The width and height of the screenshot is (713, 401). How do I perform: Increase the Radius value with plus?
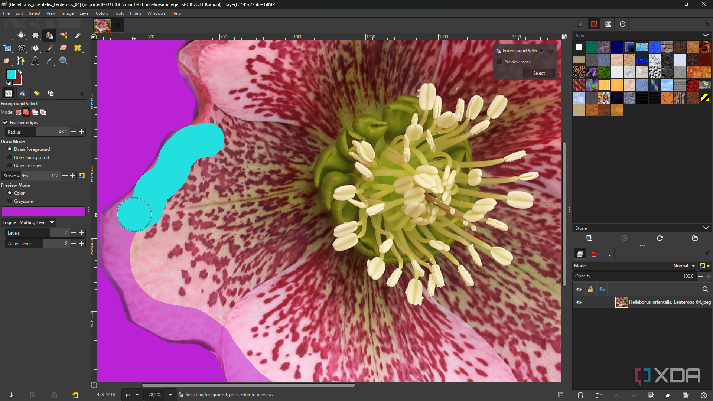[x=82, y=132]
